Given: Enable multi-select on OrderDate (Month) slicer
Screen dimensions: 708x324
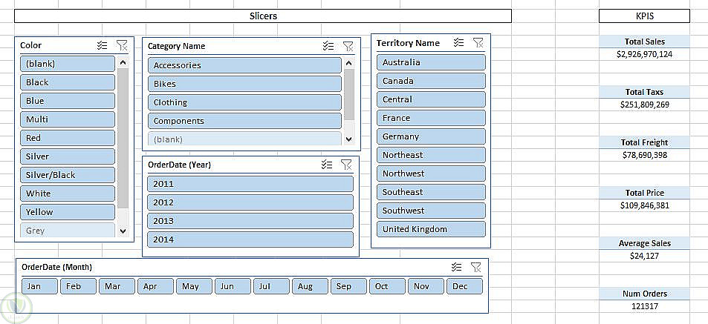Looking at the screenshot, I should pos(457,267).
